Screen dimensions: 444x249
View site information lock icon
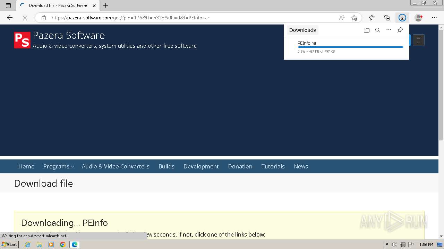point(44,18)
